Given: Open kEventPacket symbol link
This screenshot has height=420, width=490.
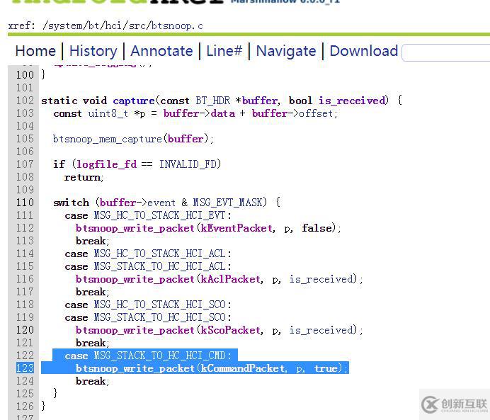Looking at the screenshot, I should click(x=237, y=228).
